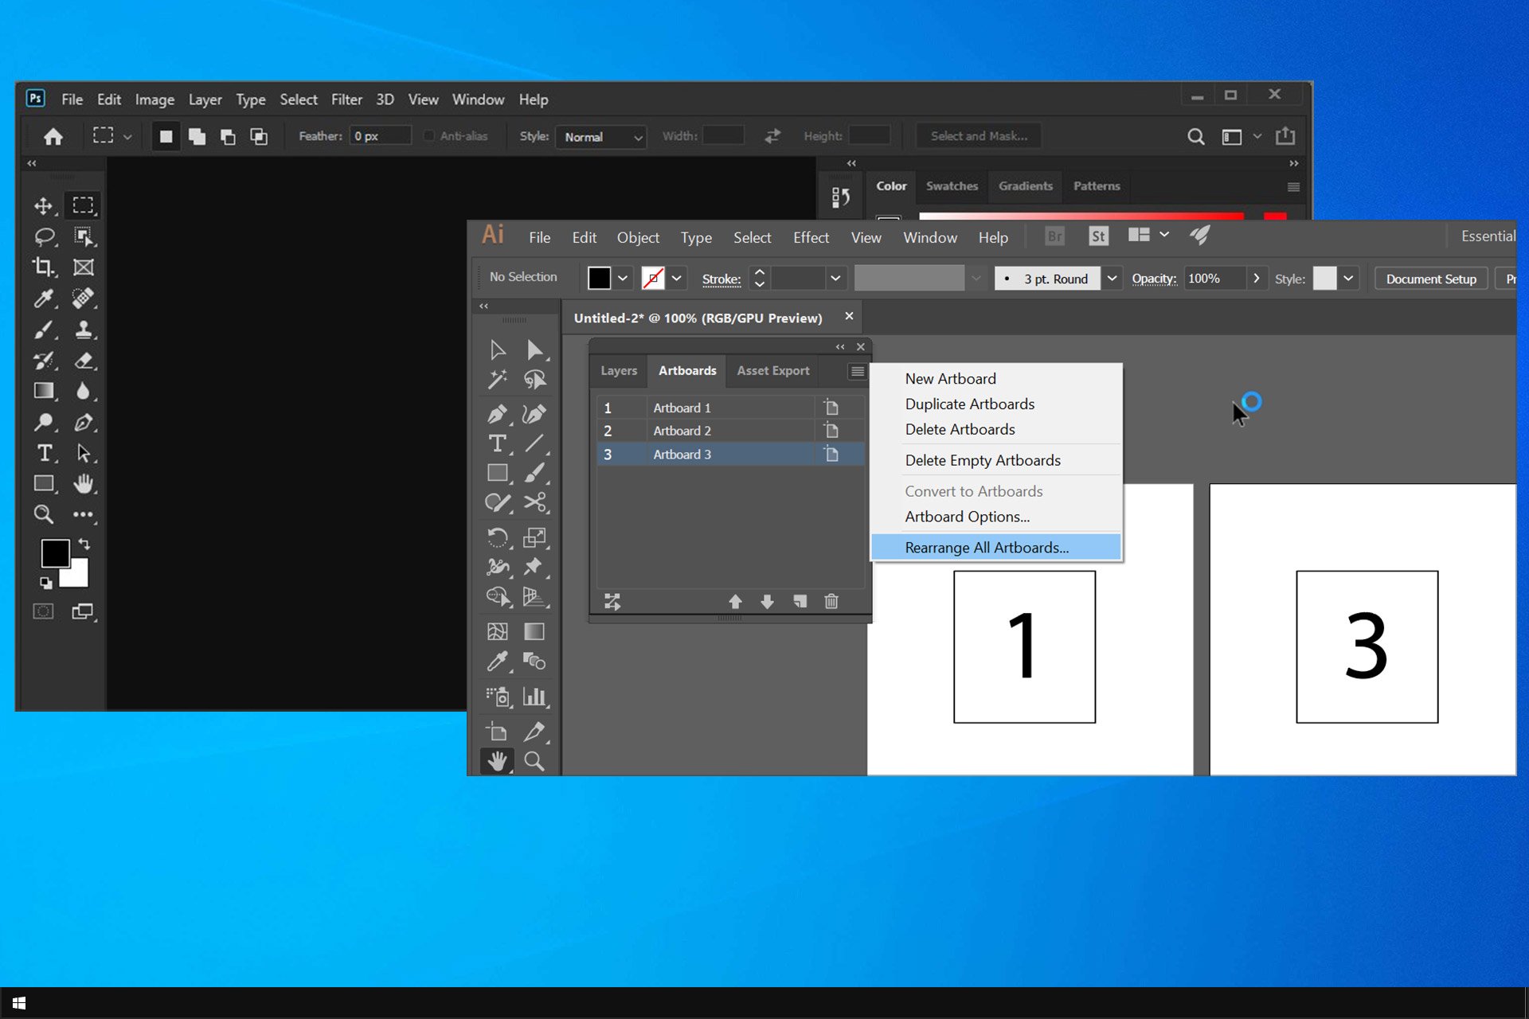The image size is (1529, 1019).
Task: Select Photoshop's Clone Stamp tool
Action: [x=83, y=330]
